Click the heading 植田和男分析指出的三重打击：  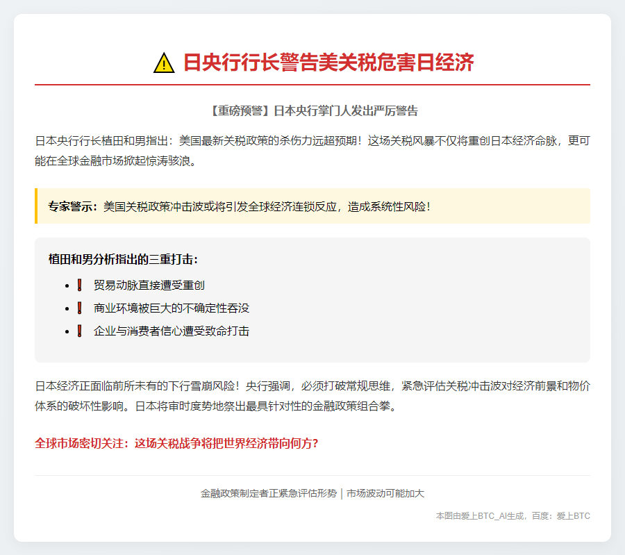point(123,259)
